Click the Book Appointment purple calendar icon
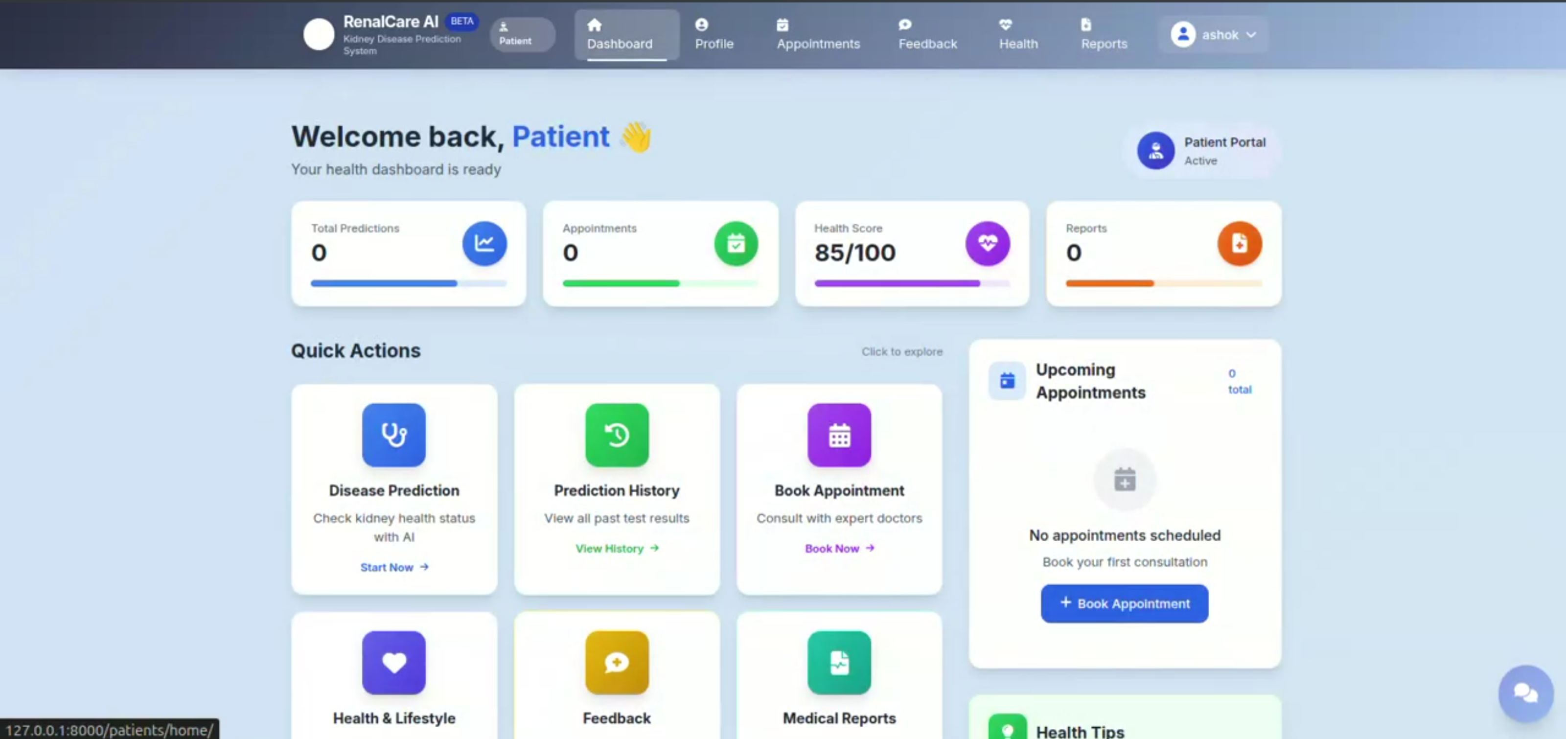The height and width of the screenshot is (739, 1566). pos(839,435)
